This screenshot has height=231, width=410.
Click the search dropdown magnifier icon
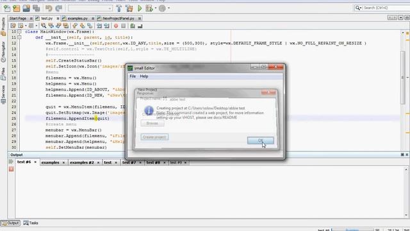pyautogui.click(x=358, y=8)
